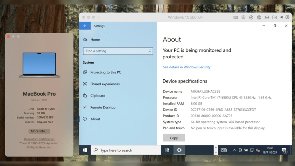Open the Shared experiences settings page

[105, 84]
